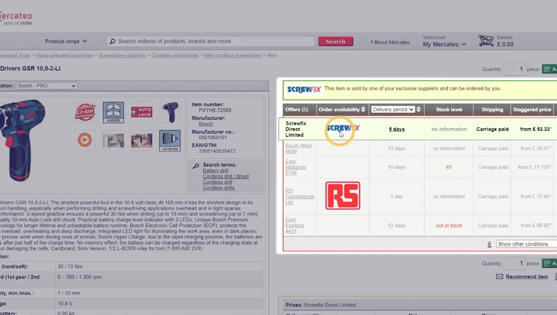
Task: Click the top Quantity input field
Action: click(514, 69)
